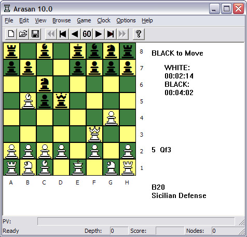This screenshot has height=237, width=247.
Task: Open the Options menu
Action: (126, 20)
